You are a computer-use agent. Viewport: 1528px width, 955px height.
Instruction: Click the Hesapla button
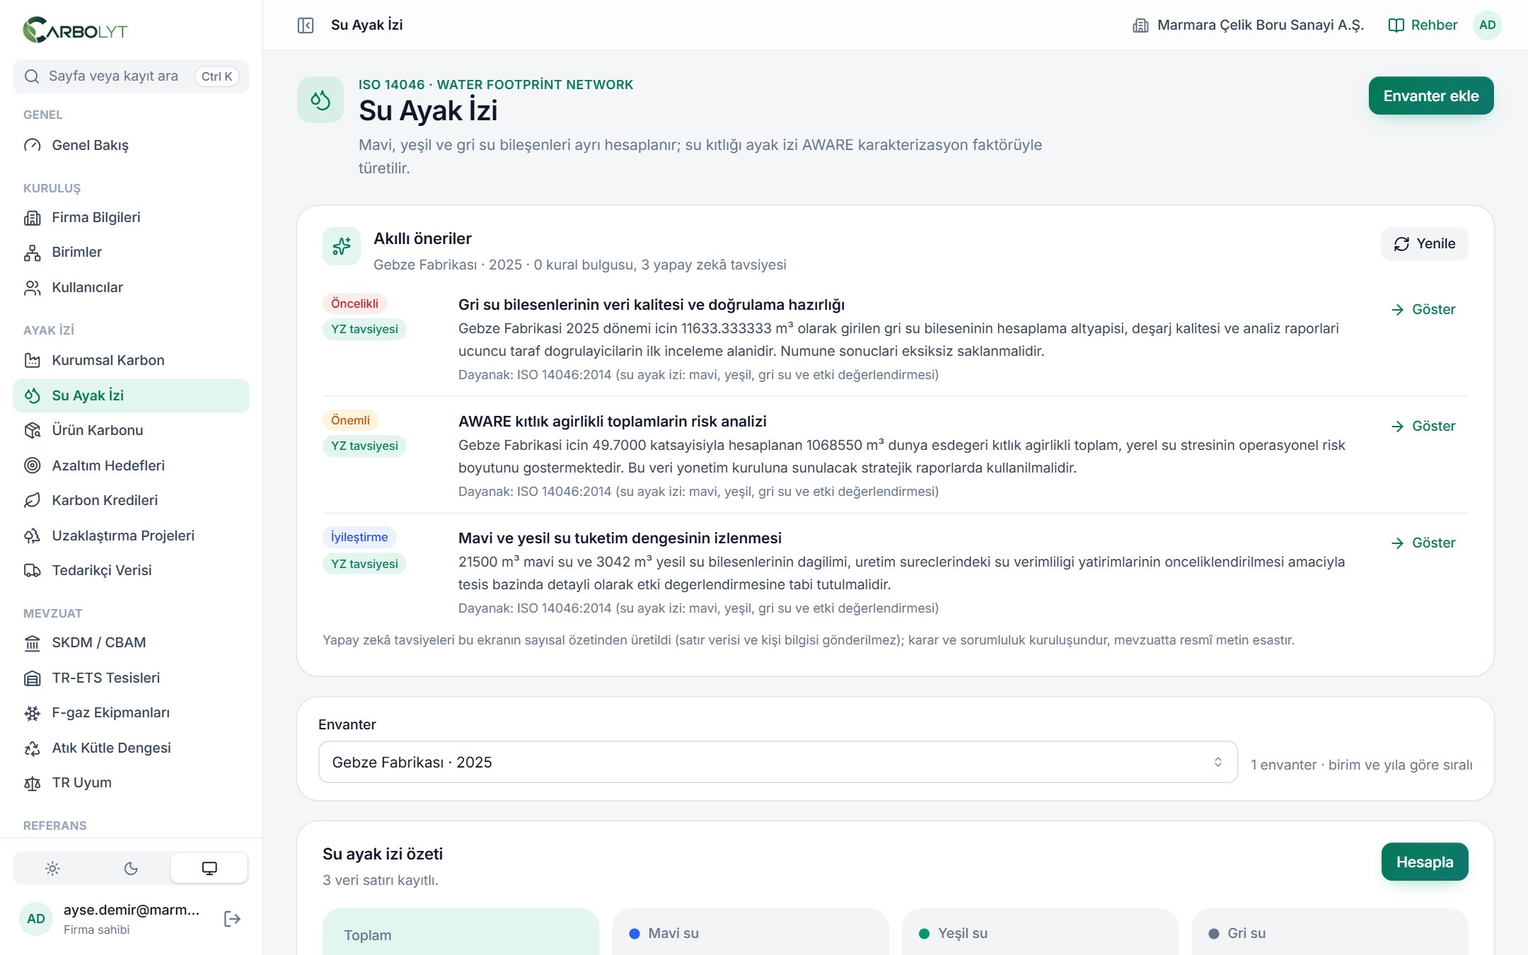coord(1425,862)
